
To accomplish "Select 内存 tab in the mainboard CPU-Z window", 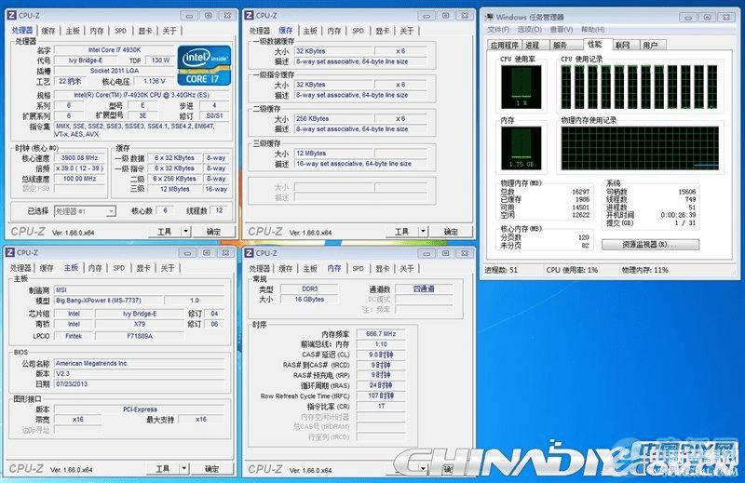I will tap(95, 268).
